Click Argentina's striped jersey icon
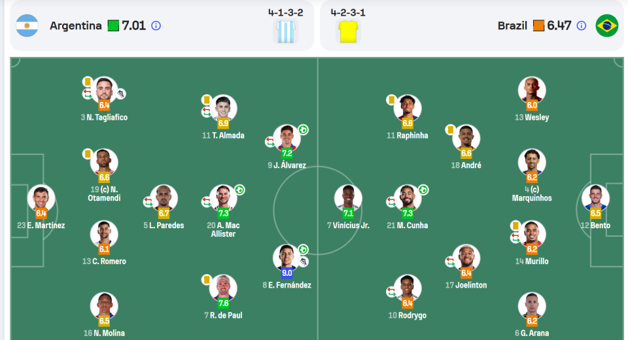The image size is (628, 340). pos(286,31)
